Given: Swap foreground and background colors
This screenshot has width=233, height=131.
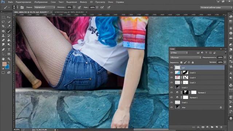Looking at the screenshot, I should click(9, 63).
